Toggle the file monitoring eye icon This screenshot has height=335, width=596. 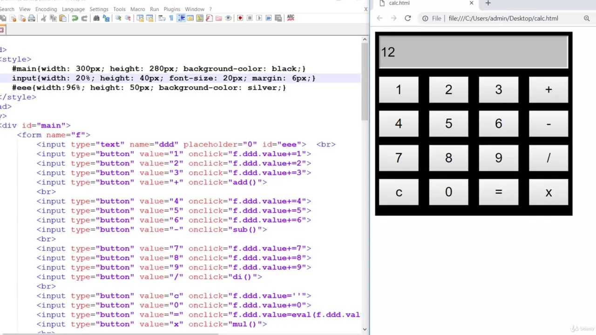click(228, 18)
